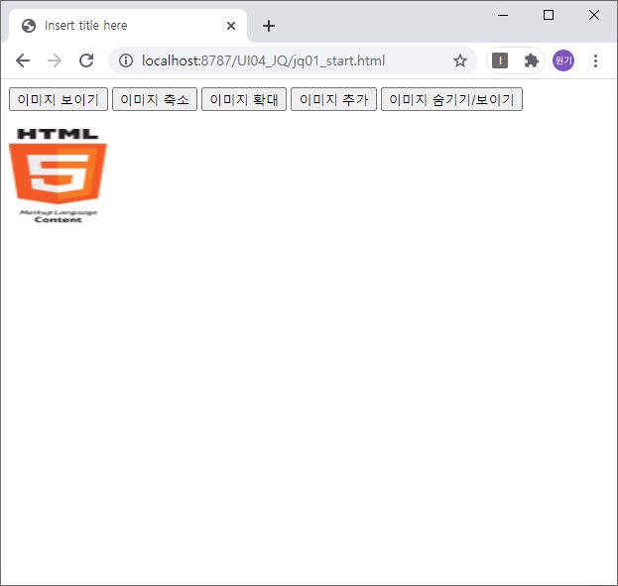Click the '이미지 축소' button
This screenshot has width=618, height=586.
[x=155, y=99]
